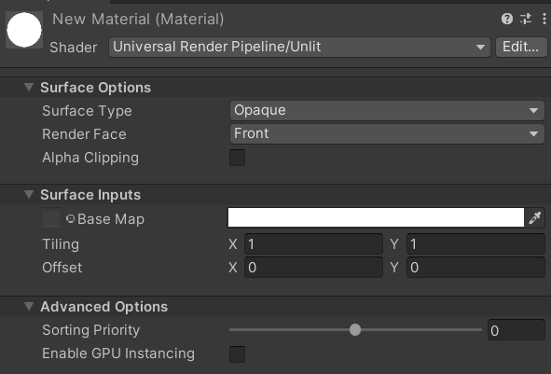Screen dimensions: 551x374
Task: Collapse the Surface Options section
Action: tap(29, 87)
